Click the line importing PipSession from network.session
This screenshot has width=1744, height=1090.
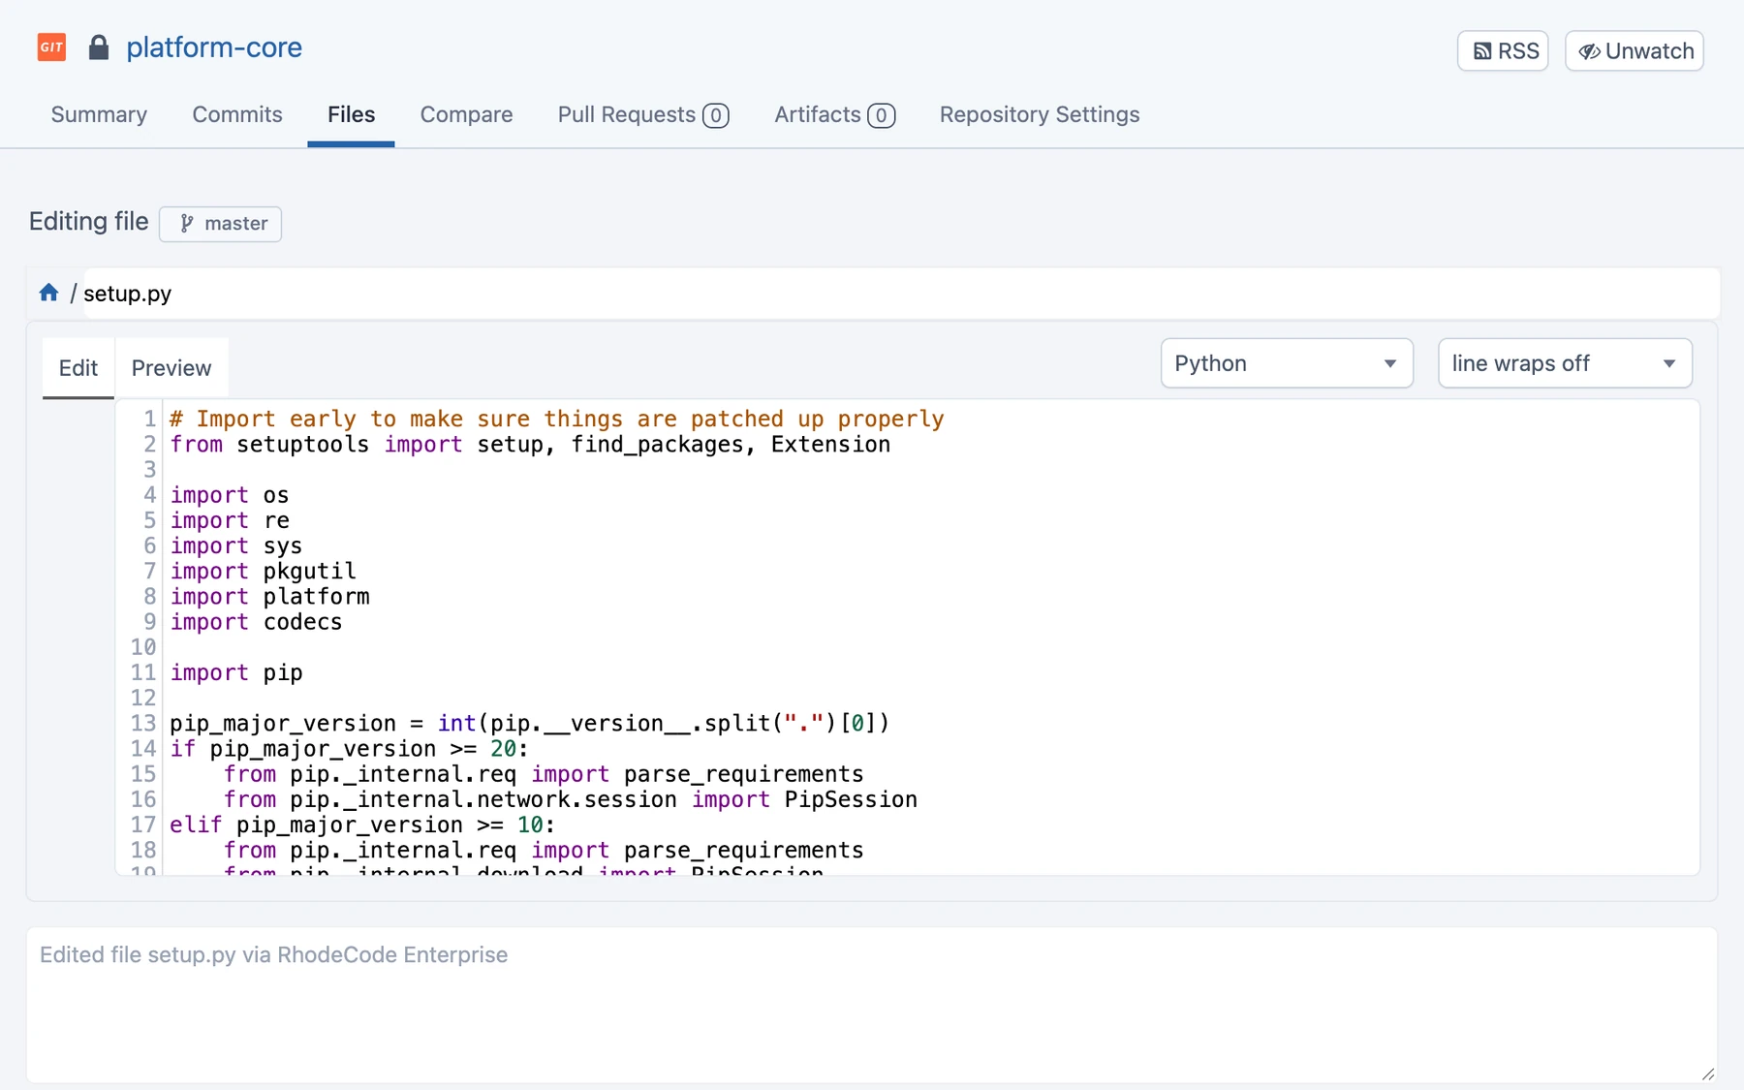[571, 799]
